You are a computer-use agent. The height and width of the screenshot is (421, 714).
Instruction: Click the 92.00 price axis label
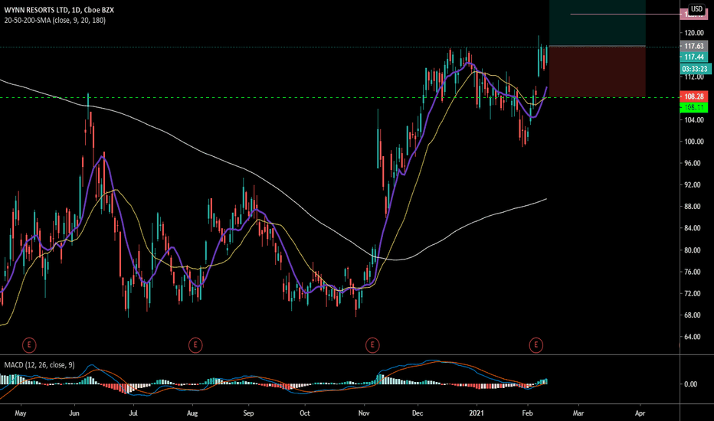(694, 184)
